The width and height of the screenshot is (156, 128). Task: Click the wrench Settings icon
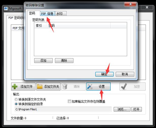tap(90, 87)
